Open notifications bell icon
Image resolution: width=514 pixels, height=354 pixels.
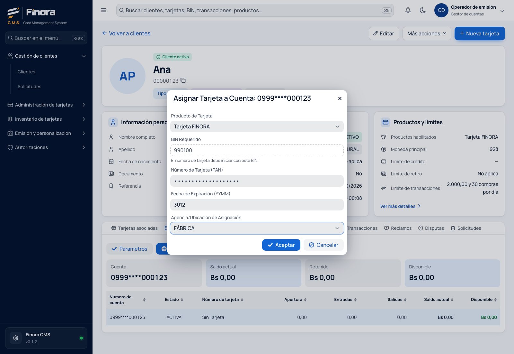408,10
